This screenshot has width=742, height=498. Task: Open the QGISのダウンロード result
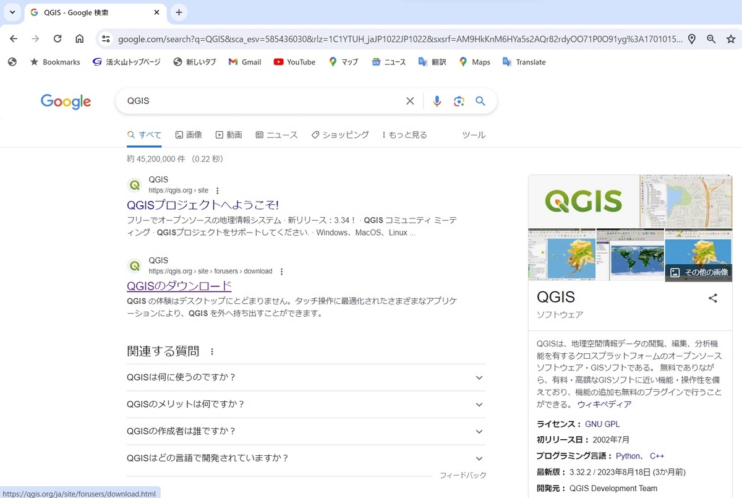click(x=179, y=285)
